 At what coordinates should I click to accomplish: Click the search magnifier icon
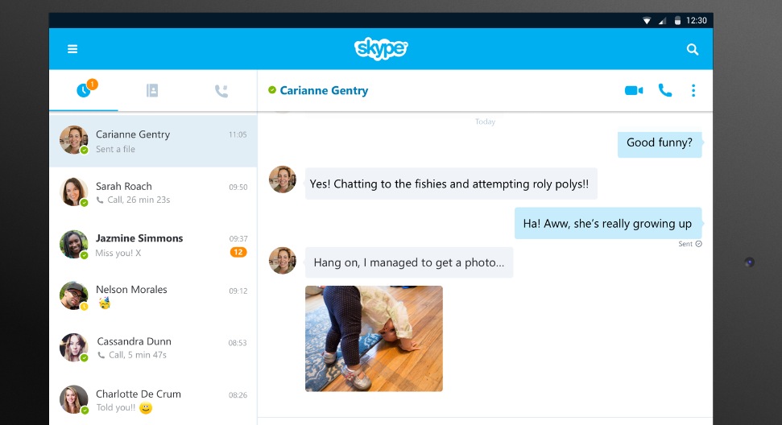coord(692,49)
